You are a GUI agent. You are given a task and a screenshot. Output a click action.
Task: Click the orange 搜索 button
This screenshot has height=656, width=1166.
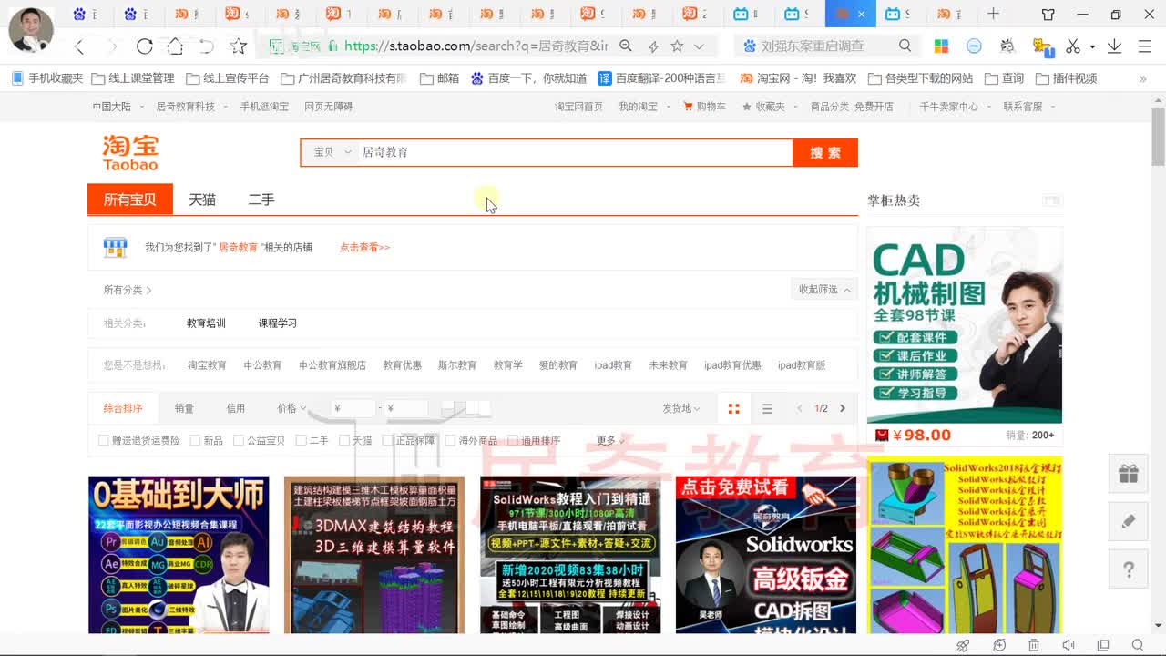coord(825,152)
